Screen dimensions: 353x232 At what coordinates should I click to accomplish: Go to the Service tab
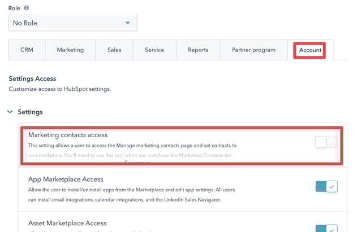pyautogui.click(x=154, y=50)
